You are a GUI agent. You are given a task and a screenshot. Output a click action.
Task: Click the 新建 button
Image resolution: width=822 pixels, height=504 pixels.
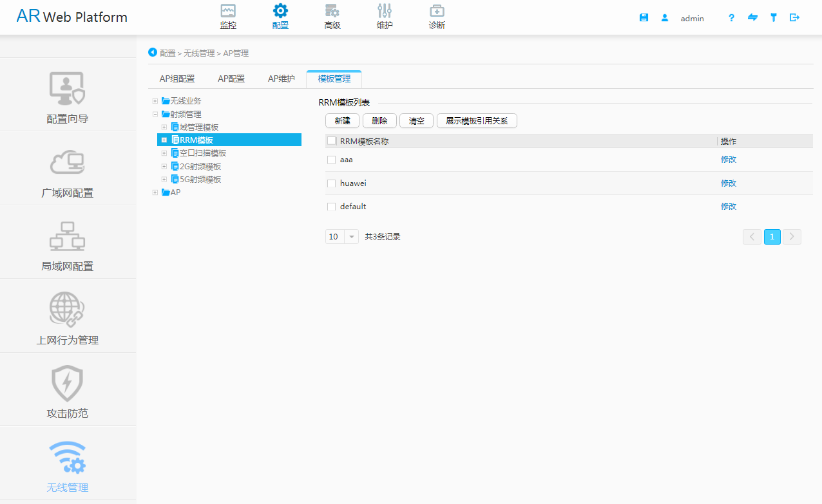[x=342, y=121]
